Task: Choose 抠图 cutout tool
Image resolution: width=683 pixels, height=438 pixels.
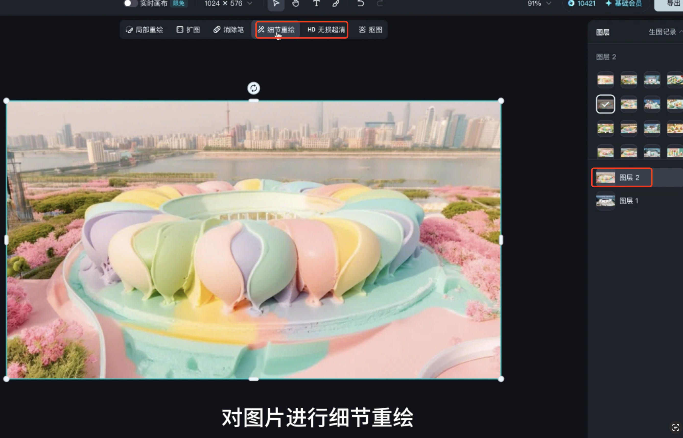Action: tap(370, 30)
